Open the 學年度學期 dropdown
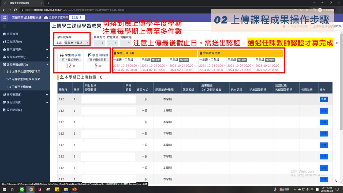The width and height of the screenshot is (343, 193). click(x=72, y=43)
